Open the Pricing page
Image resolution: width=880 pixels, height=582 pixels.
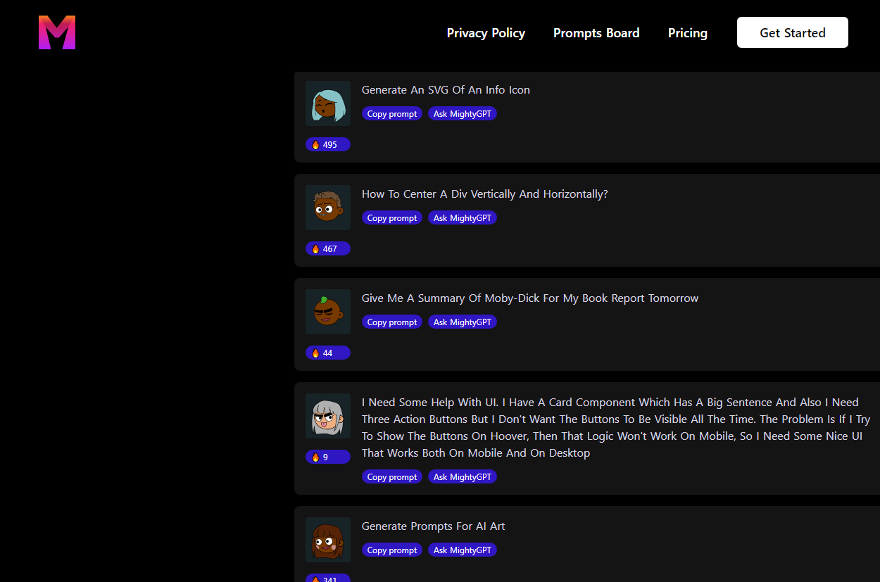point(688,33)
